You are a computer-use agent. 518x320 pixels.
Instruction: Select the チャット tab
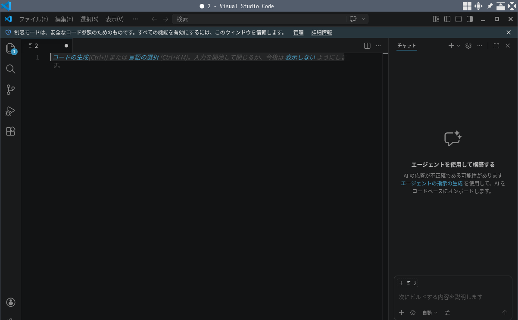click(x=407, y=46)
